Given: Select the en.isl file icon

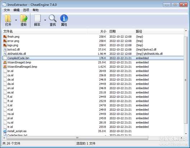Looking at the screenshot, I should coord(5,88).
